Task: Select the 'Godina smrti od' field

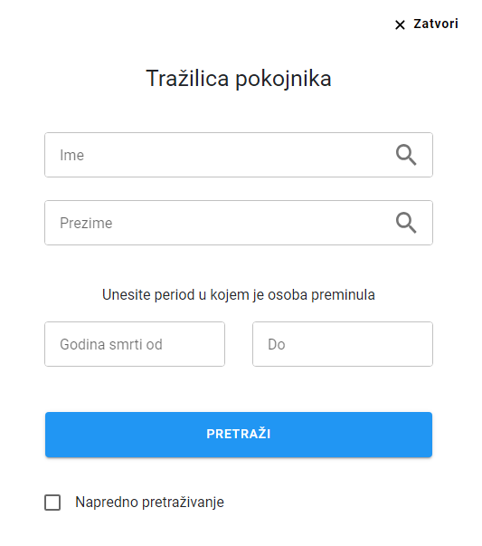Action: pyautogui.click(x=135, y=344)
